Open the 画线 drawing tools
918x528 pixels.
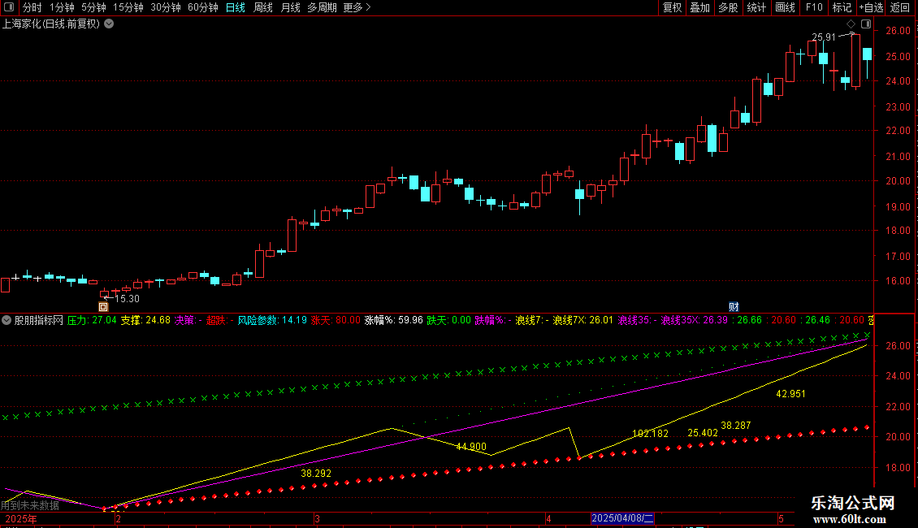(785, 7)
